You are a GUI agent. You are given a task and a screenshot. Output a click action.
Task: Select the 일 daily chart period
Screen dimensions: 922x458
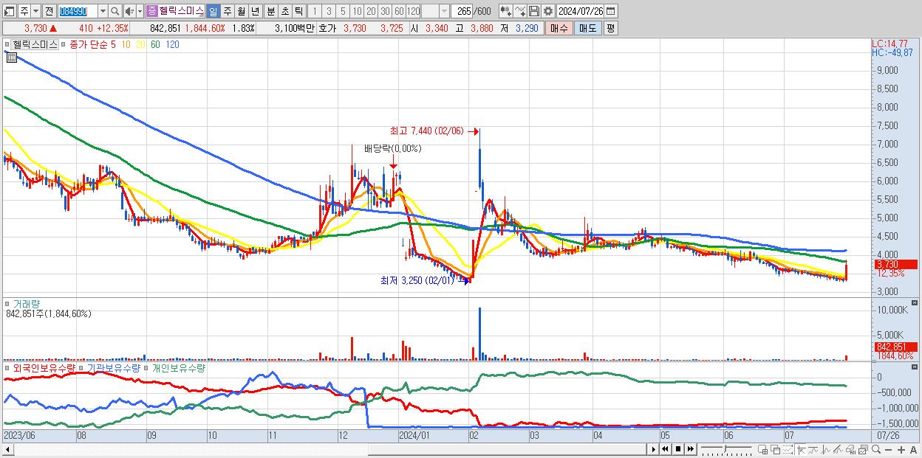click(213, 11)
